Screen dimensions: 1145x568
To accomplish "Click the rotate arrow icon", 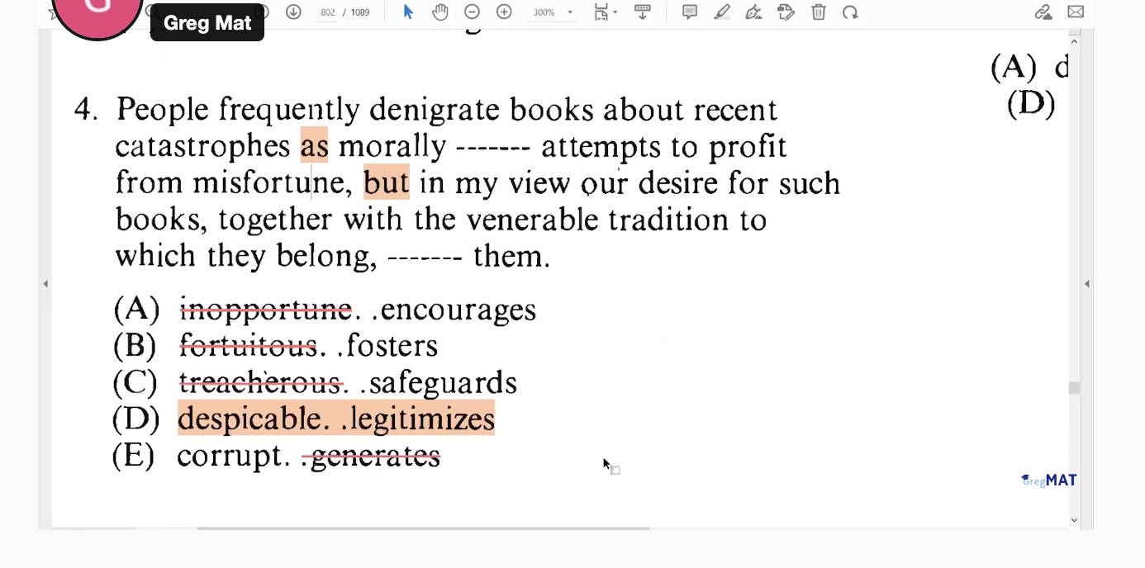I will coord(850,12).
